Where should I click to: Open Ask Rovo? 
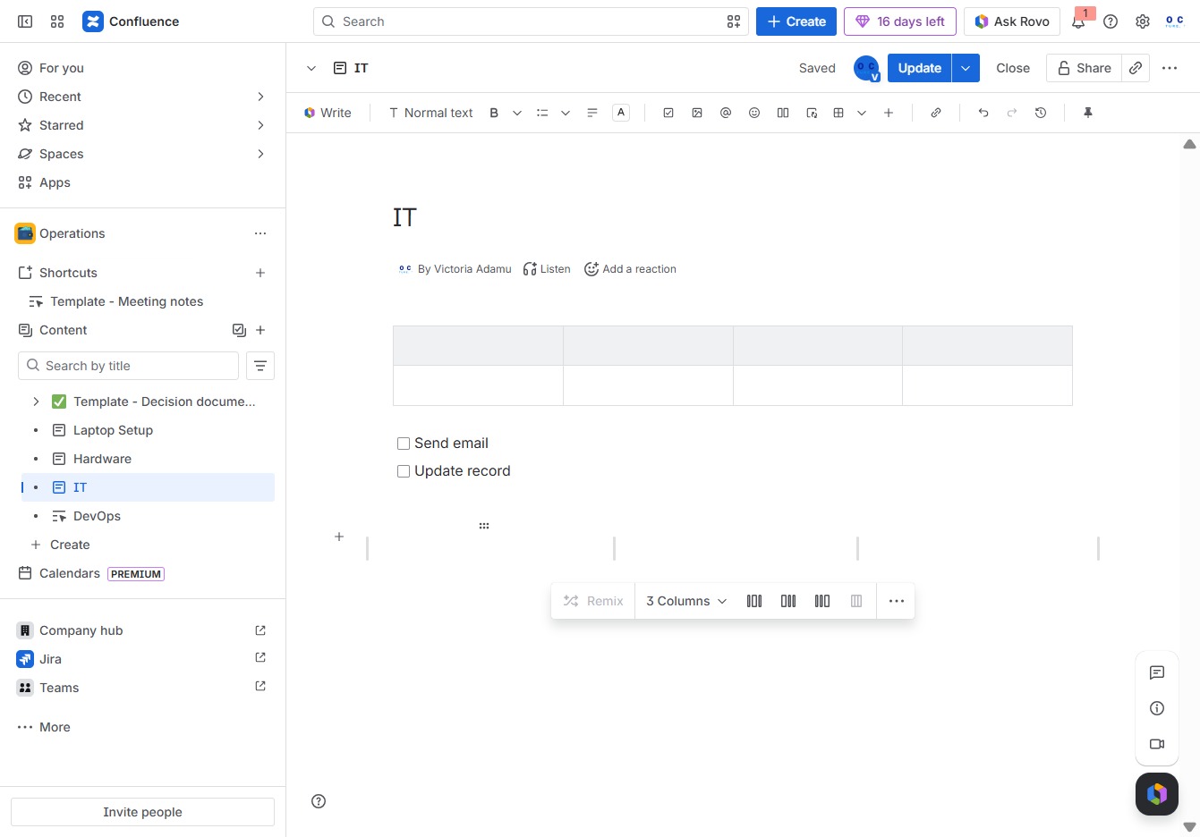click(1012, 21)
